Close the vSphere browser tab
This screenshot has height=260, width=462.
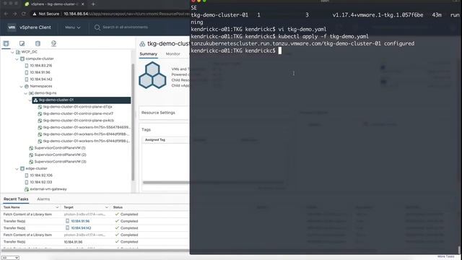83,4
